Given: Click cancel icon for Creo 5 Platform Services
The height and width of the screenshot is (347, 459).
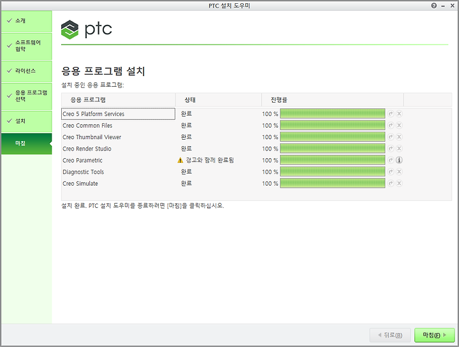Looking at the screenshot, I should [399, 114].
